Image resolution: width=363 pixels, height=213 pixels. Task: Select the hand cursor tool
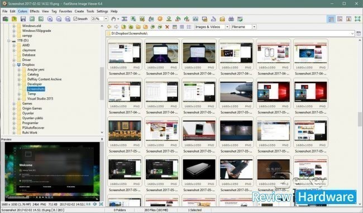click(113, 19)
